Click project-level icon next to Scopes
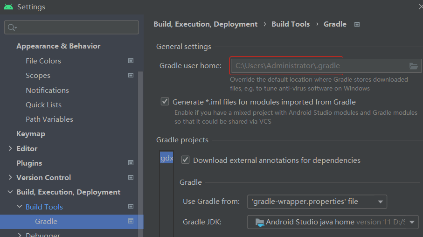The image size is (423, 237). (131, 75)
